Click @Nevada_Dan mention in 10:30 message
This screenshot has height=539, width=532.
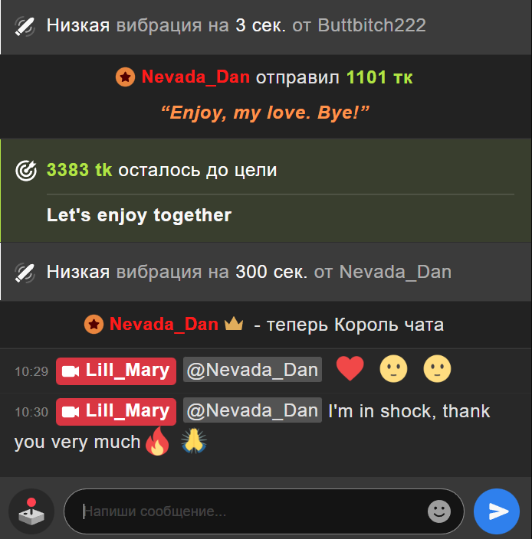tap(252, 410)
